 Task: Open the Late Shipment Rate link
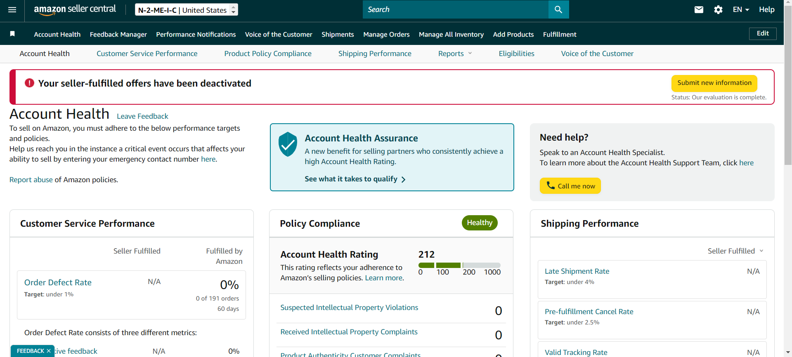point(577,271)
